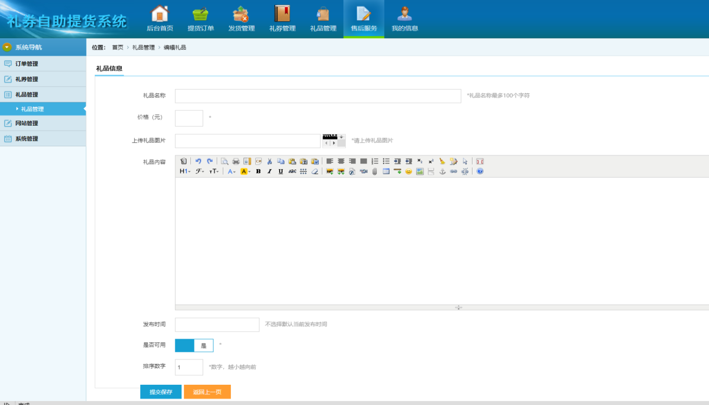The width and height of the screenshot is (709, 405).
Task: Expand 网站管理 in sidebar
Action: point(43,123)
